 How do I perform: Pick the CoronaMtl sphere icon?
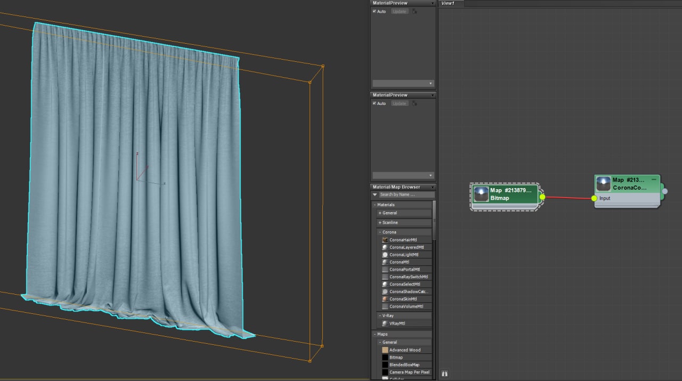[x=385, y=262]
